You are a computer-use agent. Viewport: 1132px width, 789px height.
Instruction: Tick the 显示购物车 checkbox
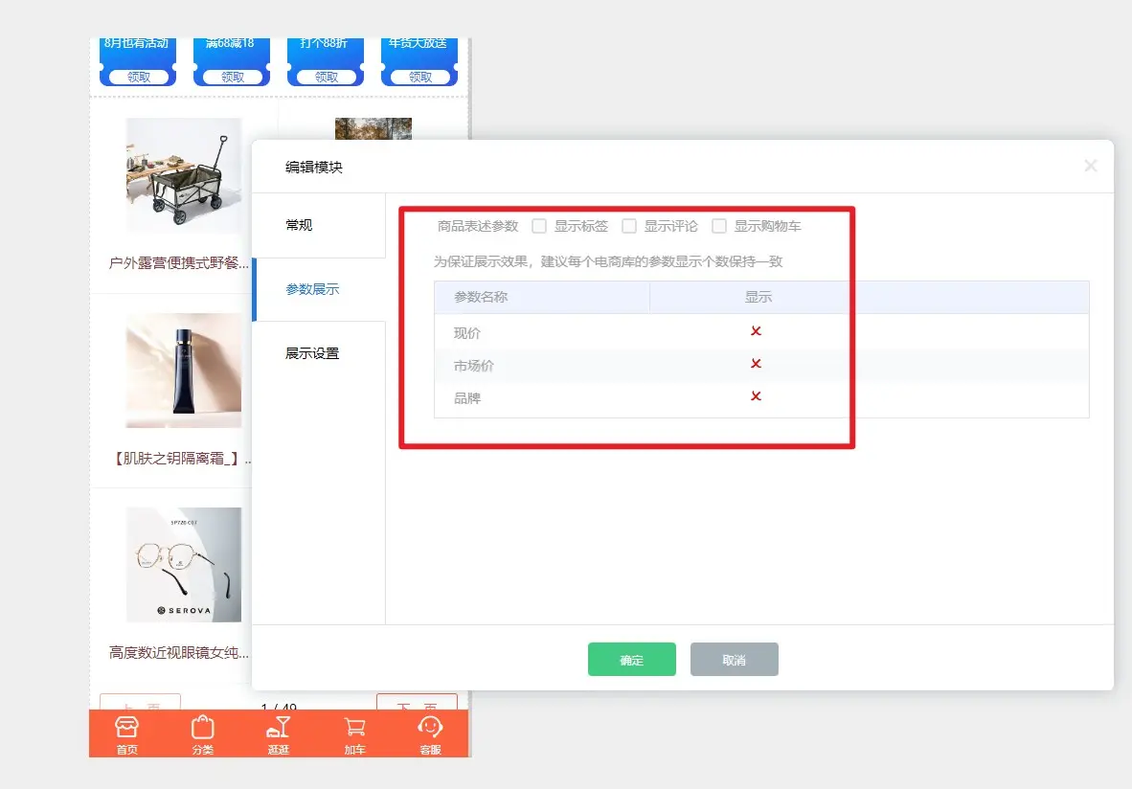tap(719, 227)
